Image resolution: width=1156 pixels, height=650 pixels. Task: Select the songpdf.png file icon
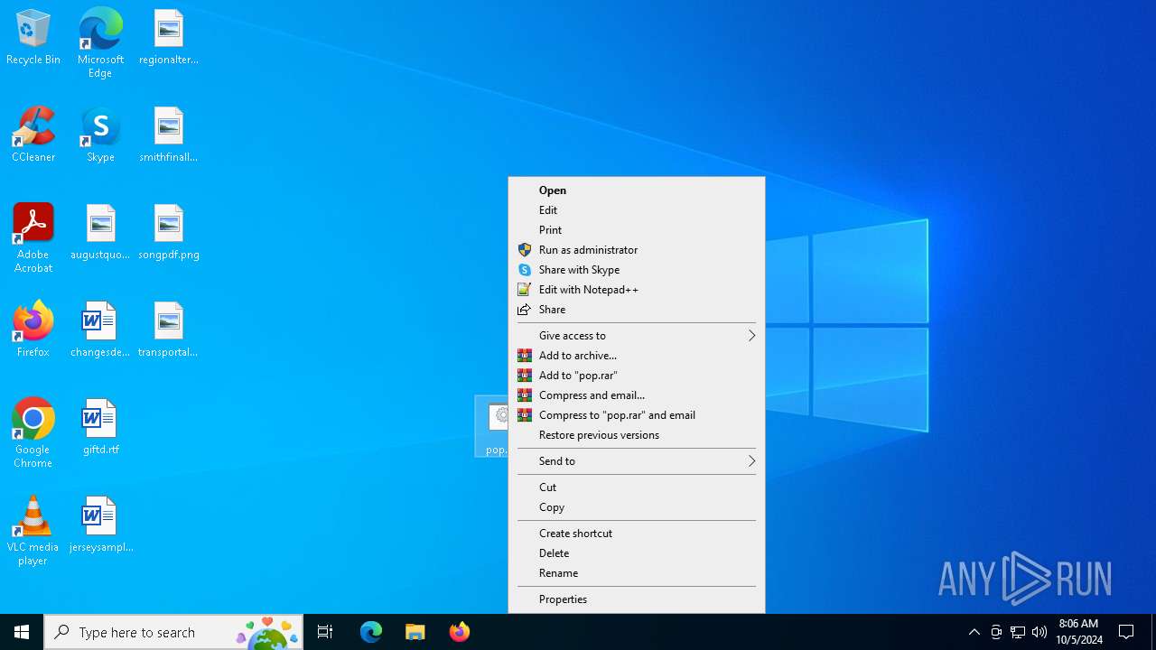(x=169, y=233)
